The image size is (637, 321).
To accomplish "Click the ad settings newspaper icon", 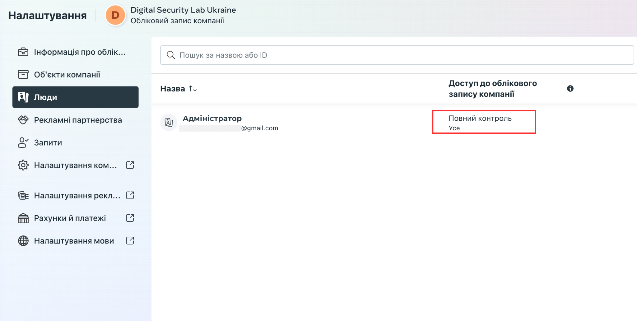I will click(x=23, y=195).
